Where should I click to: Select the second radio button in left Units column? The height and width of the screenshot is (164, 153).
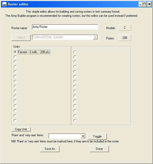point(15,57)
